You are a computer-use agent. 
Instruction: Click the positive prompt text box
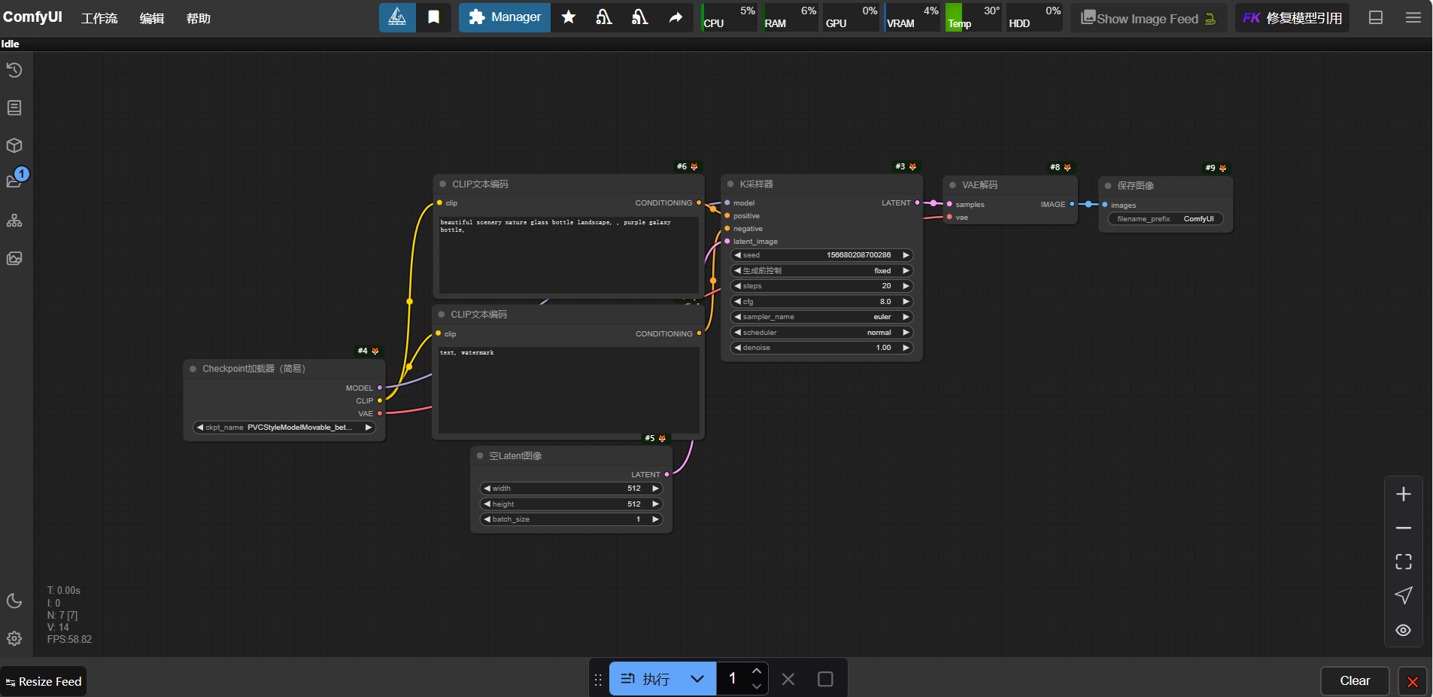click(569, 255)
